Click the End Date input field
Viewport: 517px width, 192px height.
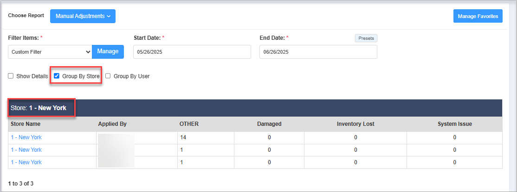tap(318, 52)
